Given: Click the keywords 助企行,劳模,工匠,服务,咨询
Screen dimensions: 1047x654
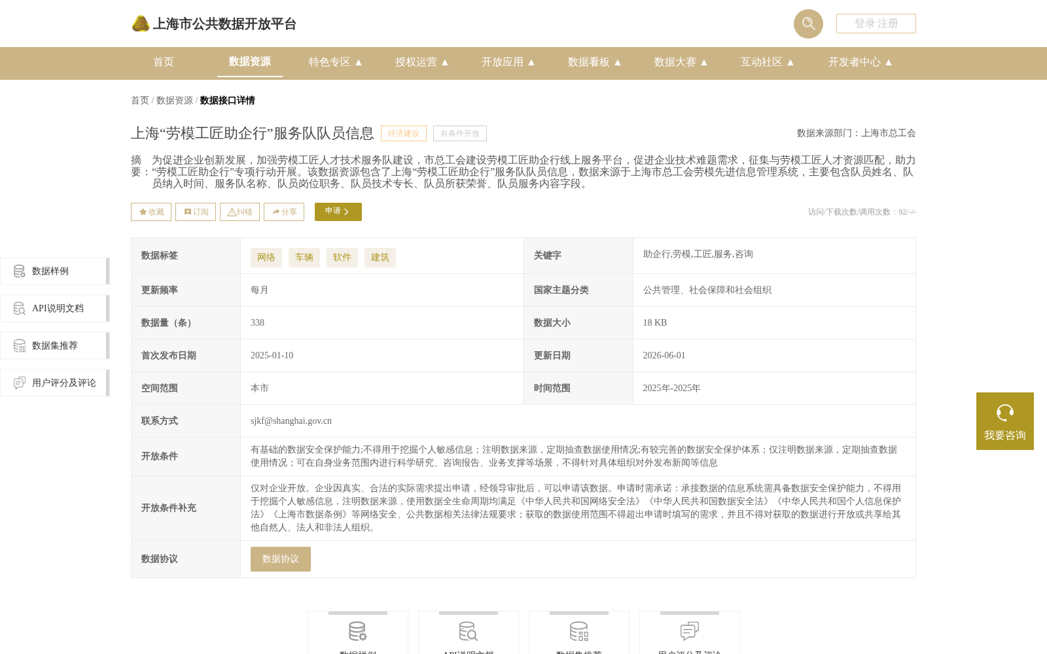Looking at the screenshot, I should coord(698,254).
